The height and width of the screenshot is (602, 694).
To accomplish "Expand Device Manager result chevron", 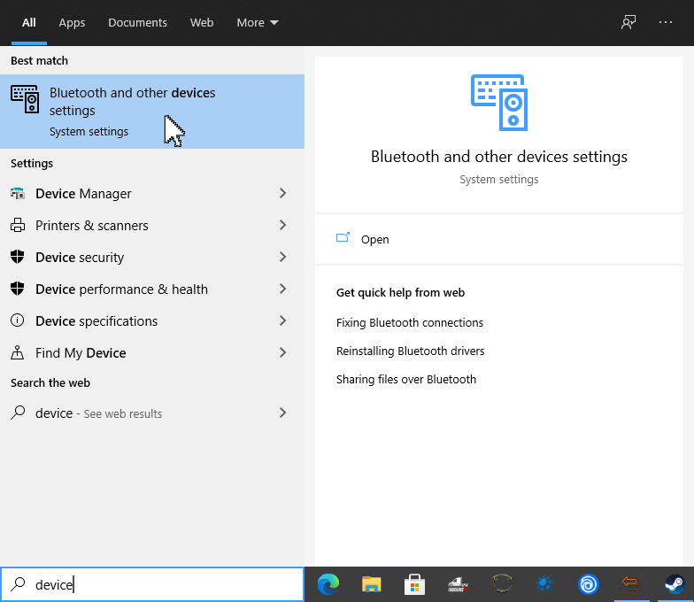I will [282, 193].
